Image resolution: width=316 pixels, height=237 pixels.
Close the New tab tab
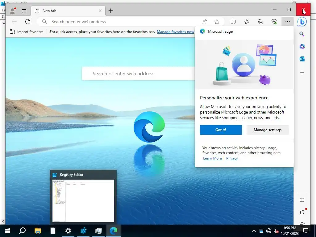point(100,11)
